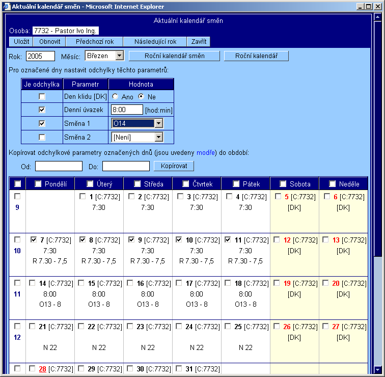The image size is (385, 377).
Task: Open the Směna 1 dropdown showing O14
Action: tap(137, 123)
